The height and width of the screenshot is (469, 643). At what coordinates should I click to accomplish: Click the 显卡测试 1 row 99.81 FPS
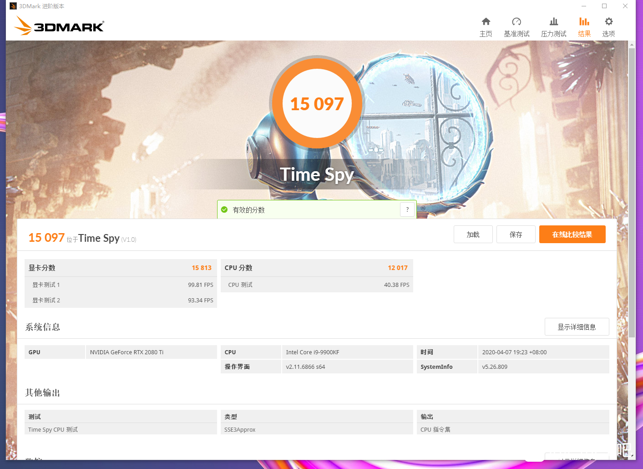pyautogui.click(x=121, y=285)
